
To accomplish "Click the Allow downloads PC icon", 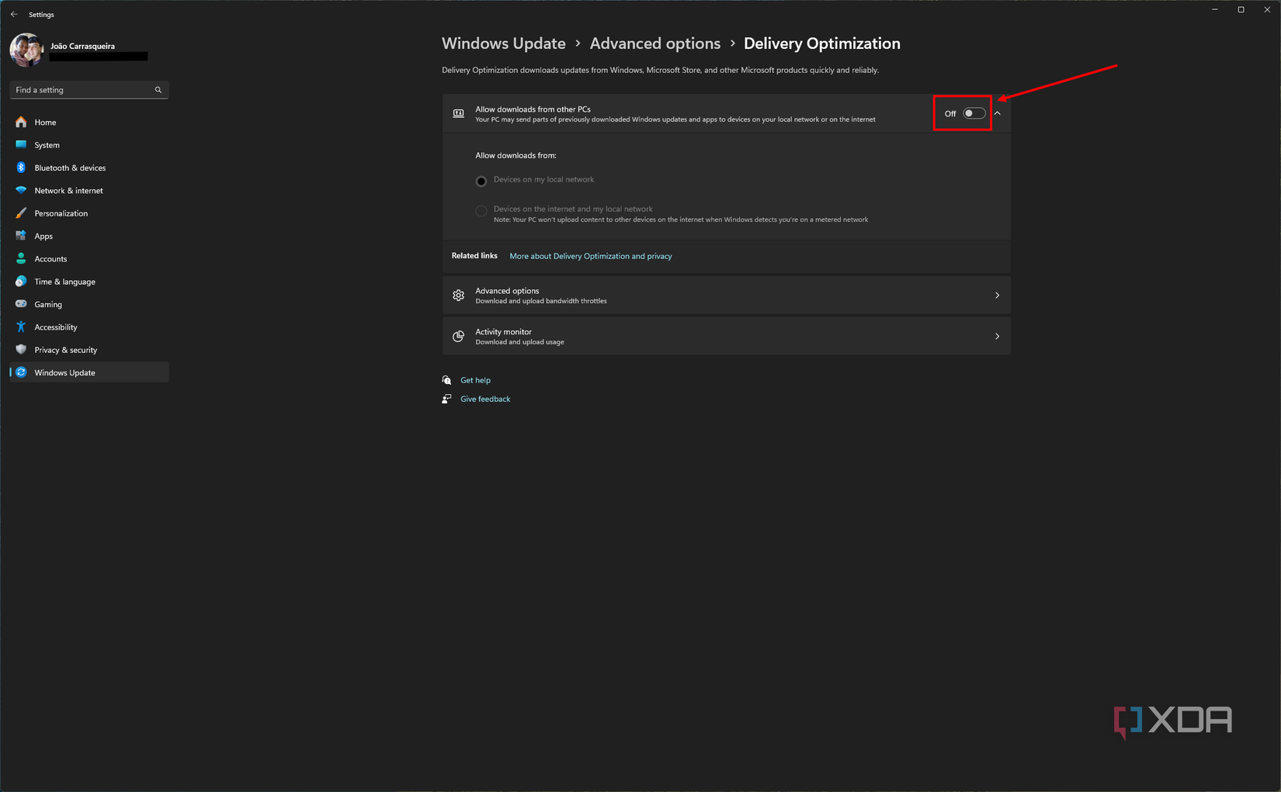I will [459, 113].
